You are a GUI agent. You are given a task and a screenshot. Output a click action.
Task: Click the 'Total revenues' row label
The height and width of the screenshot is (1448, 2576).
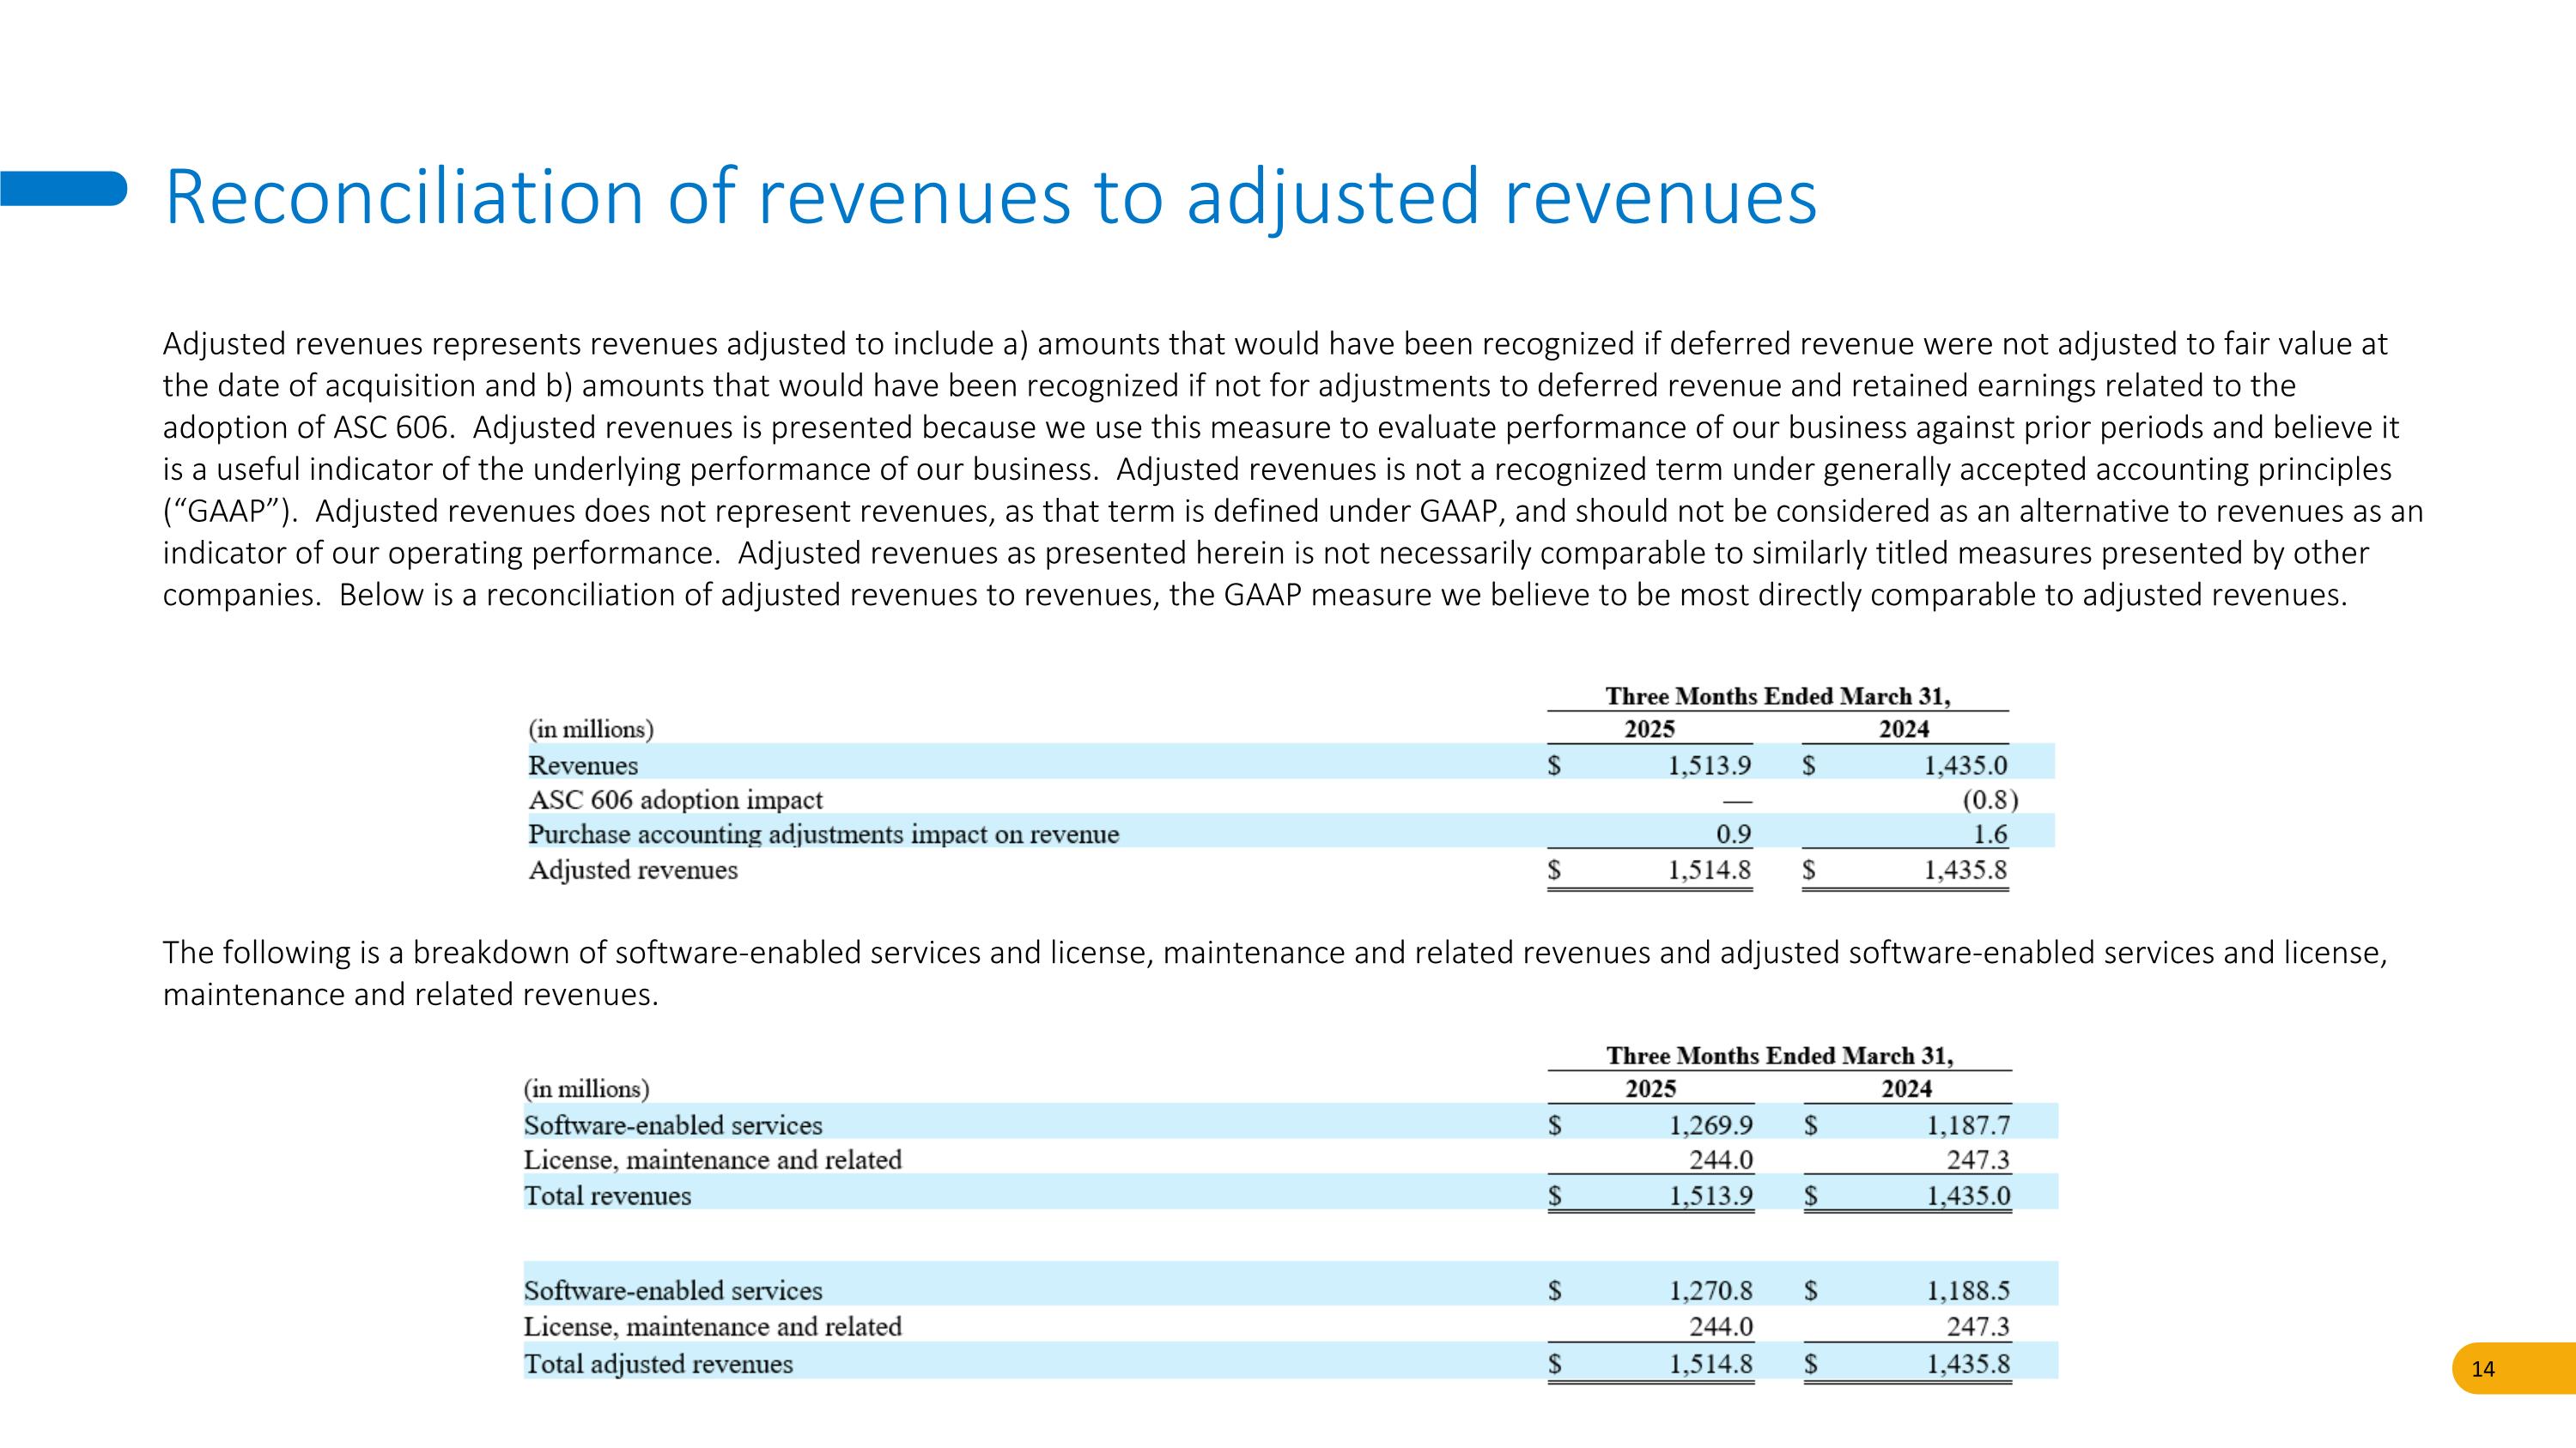click(x=607, y=1195)
